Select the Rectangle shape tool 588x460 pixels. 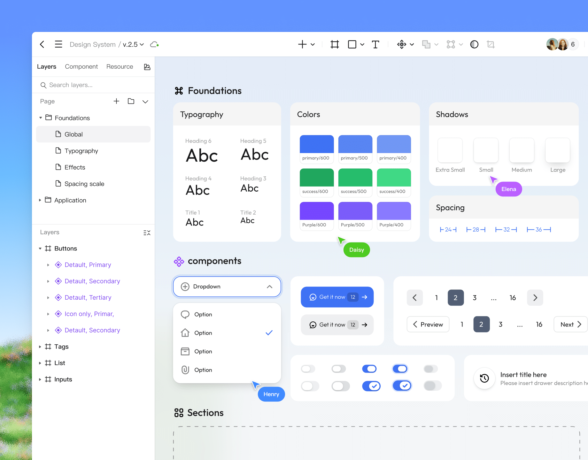point(352,44)
